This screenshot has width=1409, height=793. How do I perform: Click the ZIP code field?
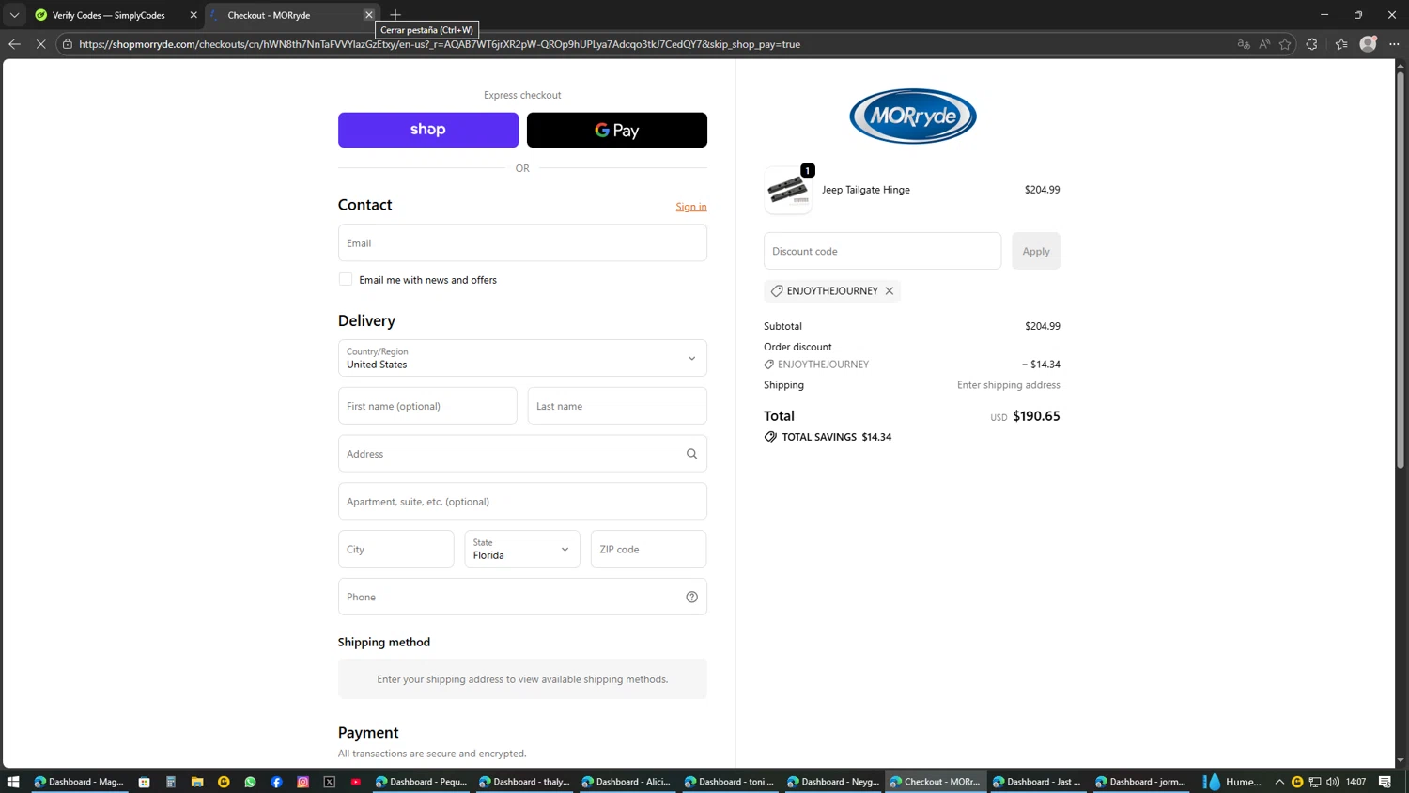tap(648, 549)
